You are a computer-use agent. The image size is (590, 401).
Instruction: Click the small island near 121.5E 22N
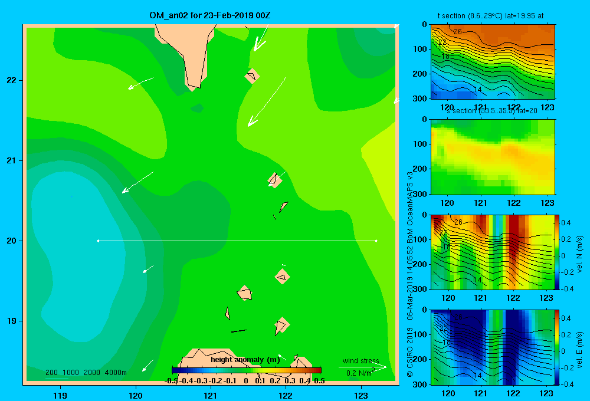[x=252, y=76]
